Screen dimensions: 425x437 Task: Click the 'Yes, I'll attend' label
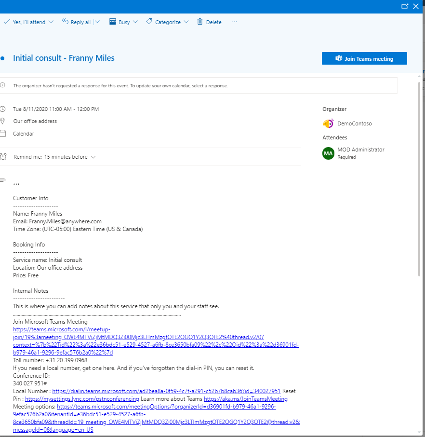click(x=29, y=22)
